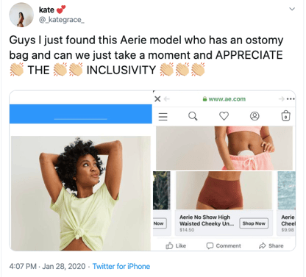Click kate's round profile avatar
This screenshot has width=306, height=277.
tap(21, 15)
